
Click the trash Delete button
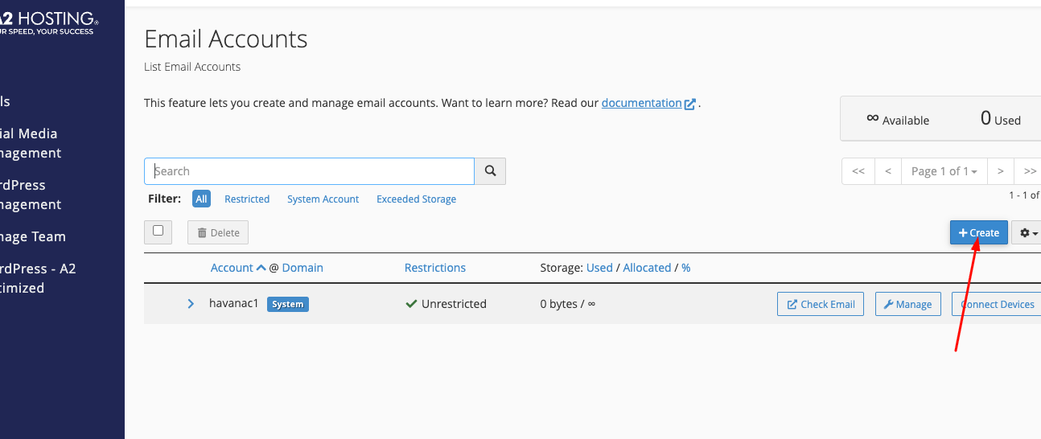coord(218,233)
